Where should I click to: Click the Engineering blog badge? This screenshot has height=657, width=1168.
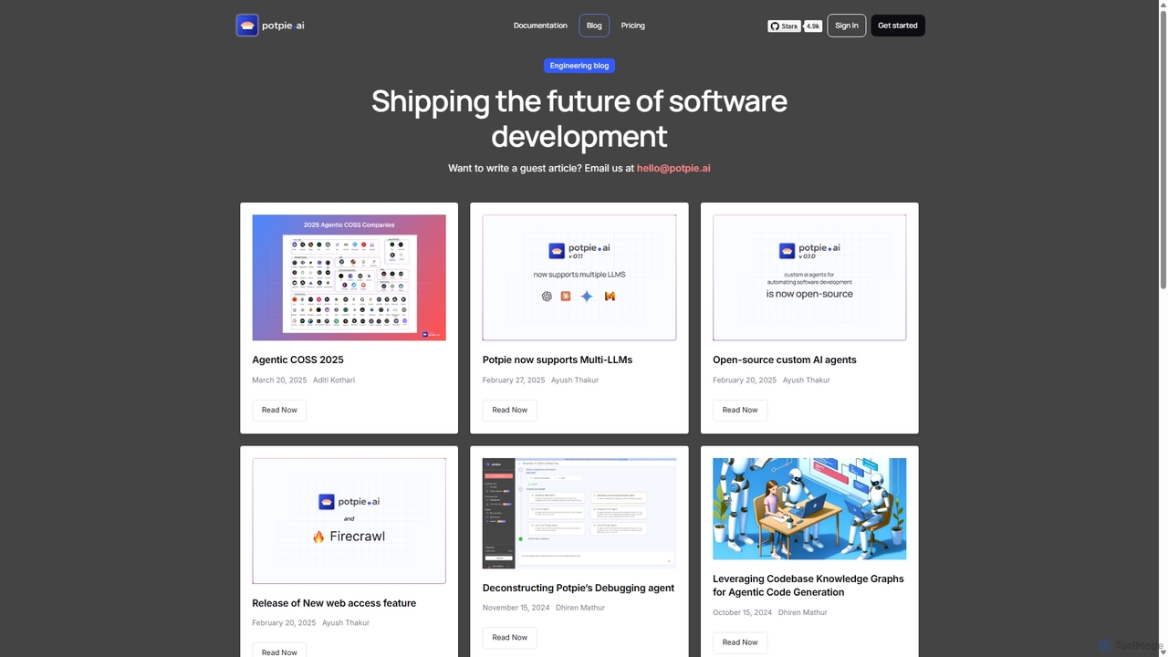pos(579,66)
